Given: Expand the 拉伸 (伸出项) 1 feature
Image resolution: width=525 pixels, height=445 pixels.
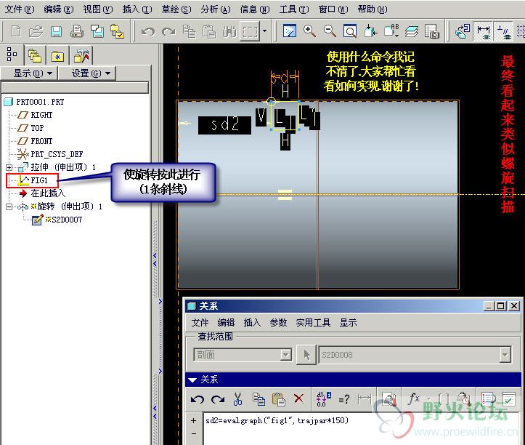Looking at the screenshot, I should click(9, 167).
